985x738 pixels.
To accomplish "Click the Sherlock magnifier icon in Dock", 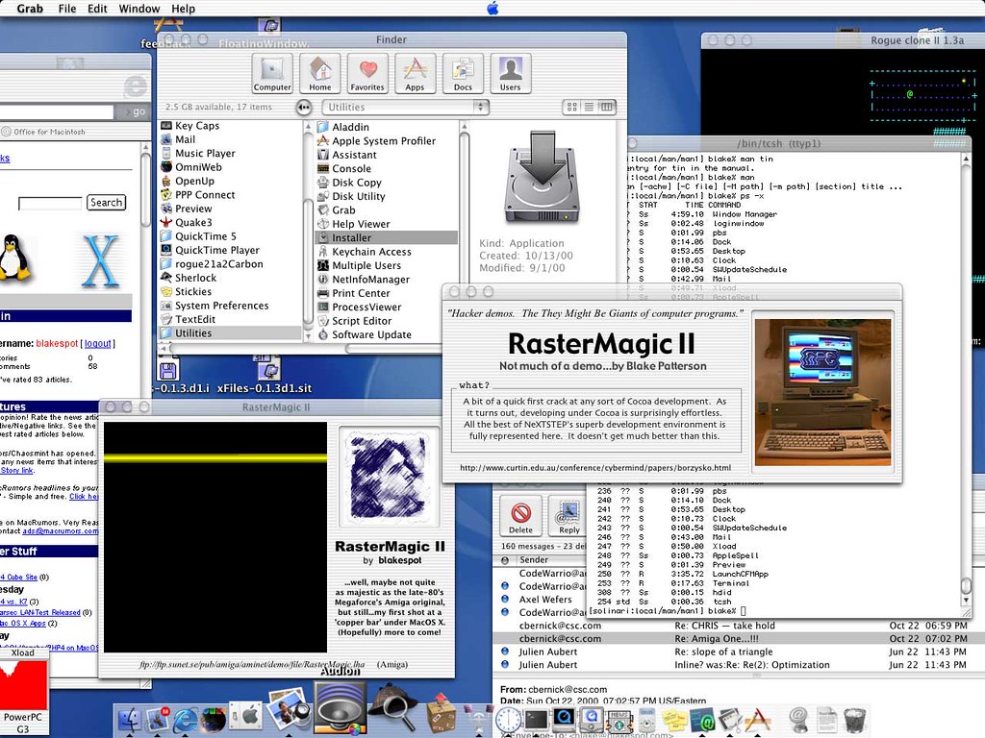I will [x=391, y=711].
